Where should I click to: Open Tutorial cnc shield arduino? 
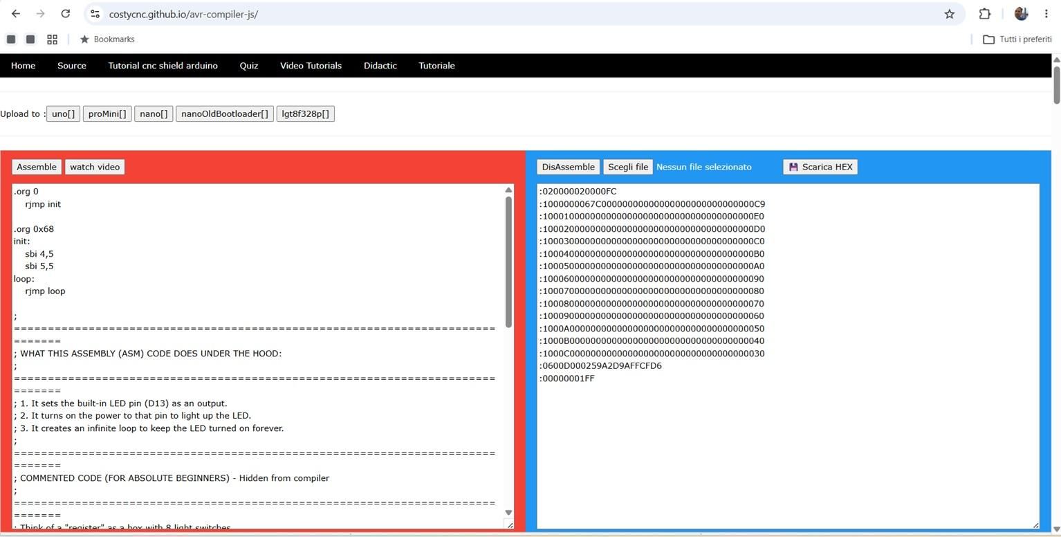tap(163, 66)
